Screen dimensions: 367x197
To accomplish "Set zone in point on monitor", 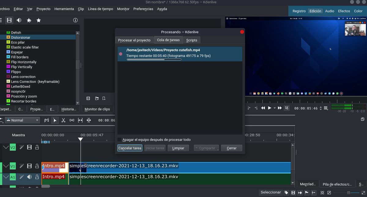I will 249,108.
